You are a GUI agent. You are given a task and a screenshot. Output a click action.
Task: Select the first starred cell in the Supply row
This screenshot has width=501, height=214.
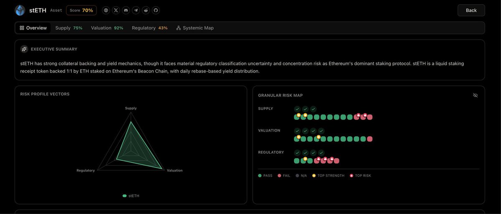[296, 117]
